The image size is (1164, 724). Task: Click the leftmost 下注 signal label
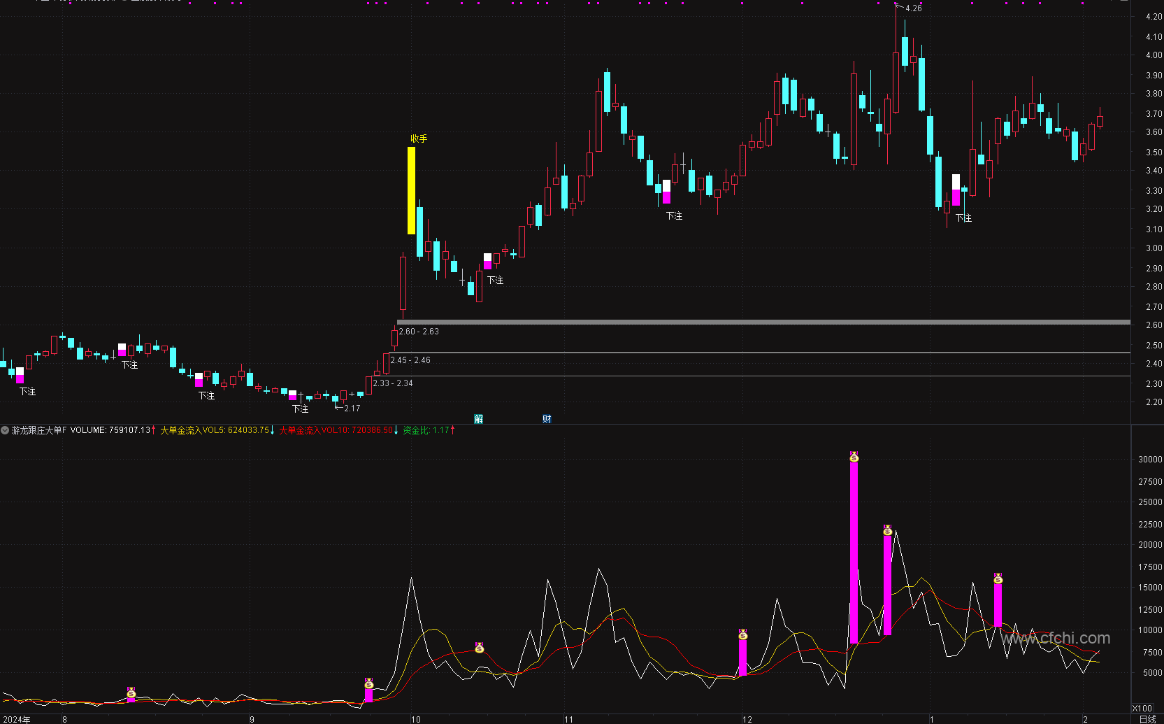28,392
